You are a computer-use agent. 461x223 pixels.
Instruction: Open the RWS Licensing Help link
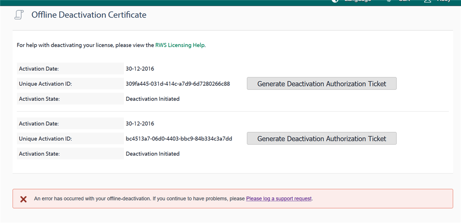point(180,45)
